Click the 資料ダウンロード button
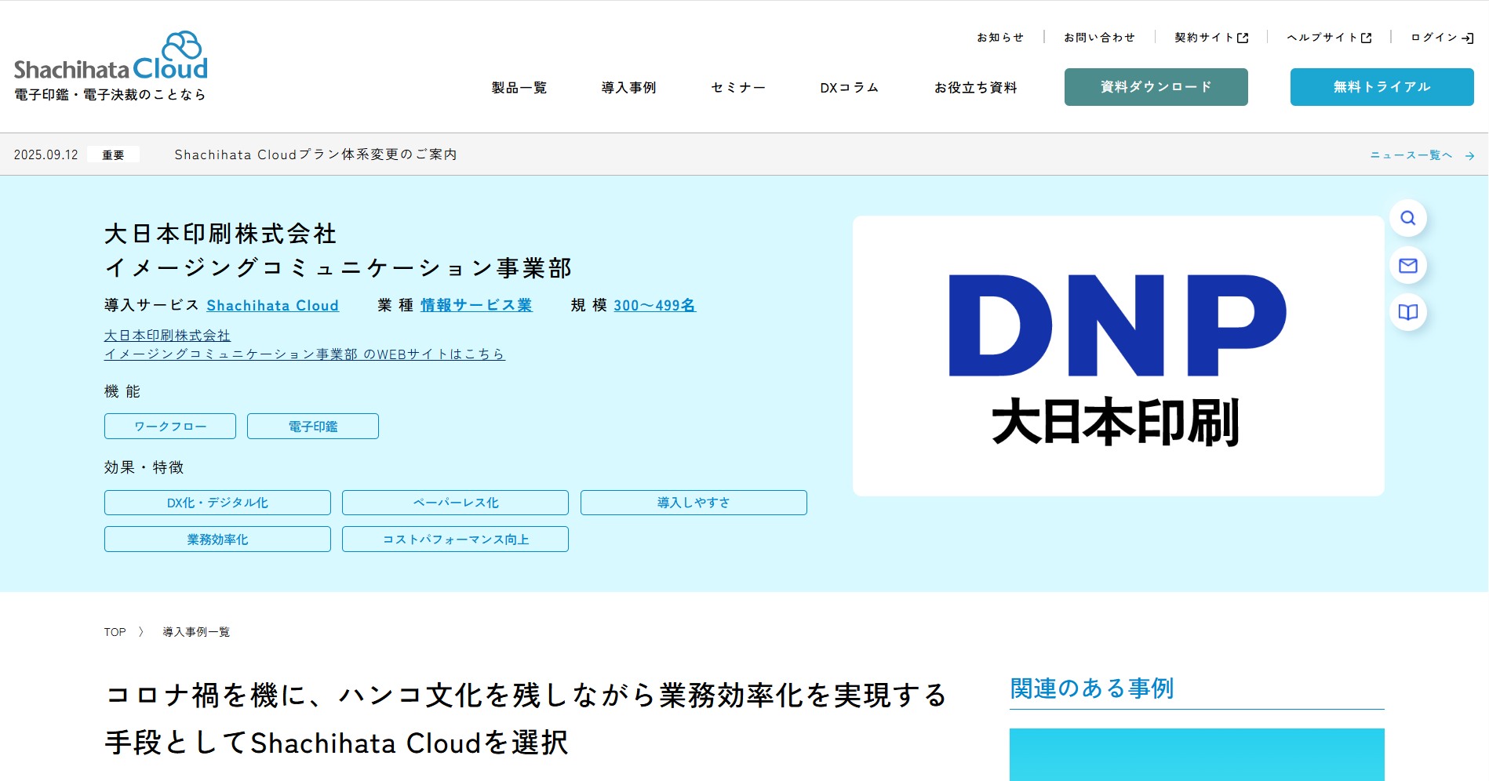The height and width of the screenshot is (781, 1489). (x=1156, y=87)
